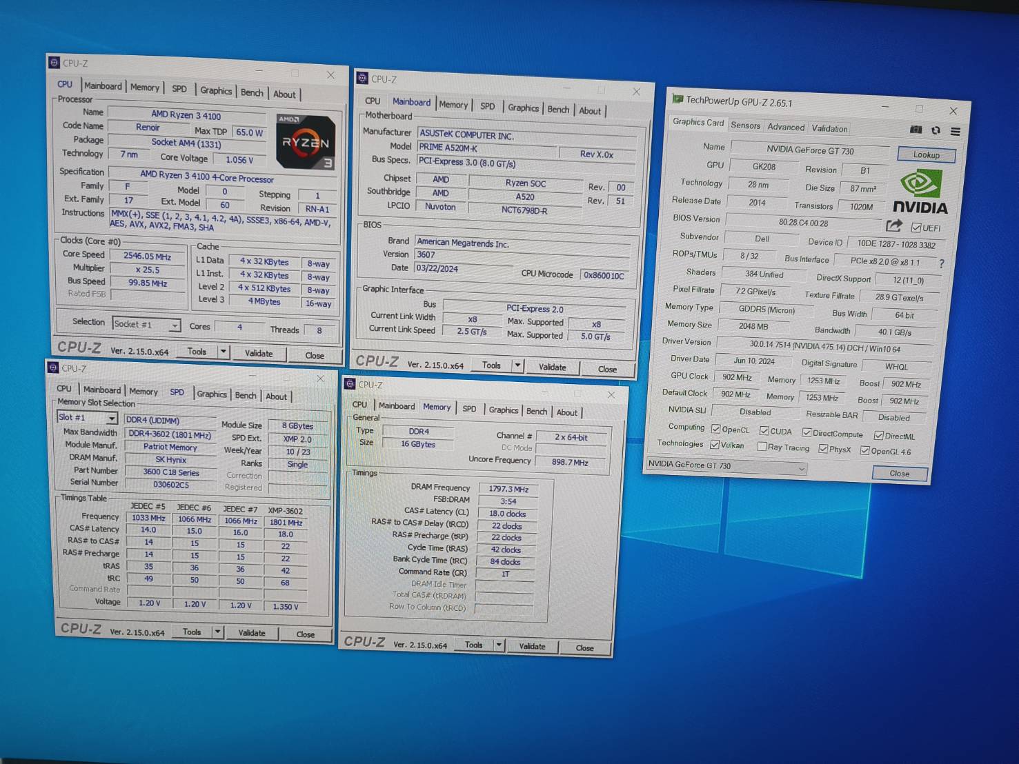Click the BIOS Version field in GPU-Z
The width and height of the screenshot is (1019, 764).
[803, 222]
